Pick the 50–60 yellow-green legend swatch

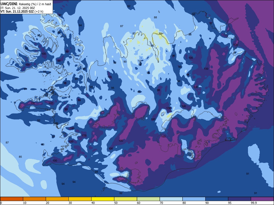click(125, 199)
